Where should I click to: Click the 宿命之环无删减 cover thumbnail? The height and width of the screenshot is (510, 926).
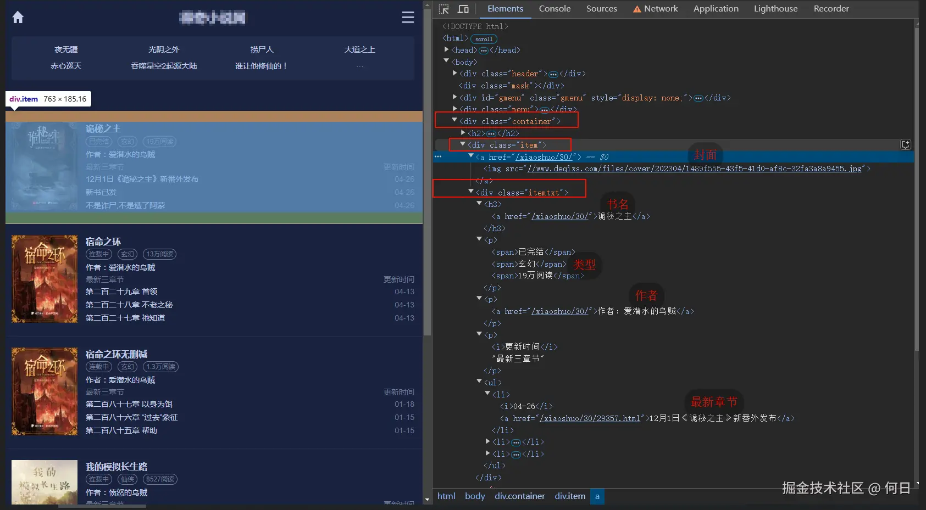coord(45,391)
